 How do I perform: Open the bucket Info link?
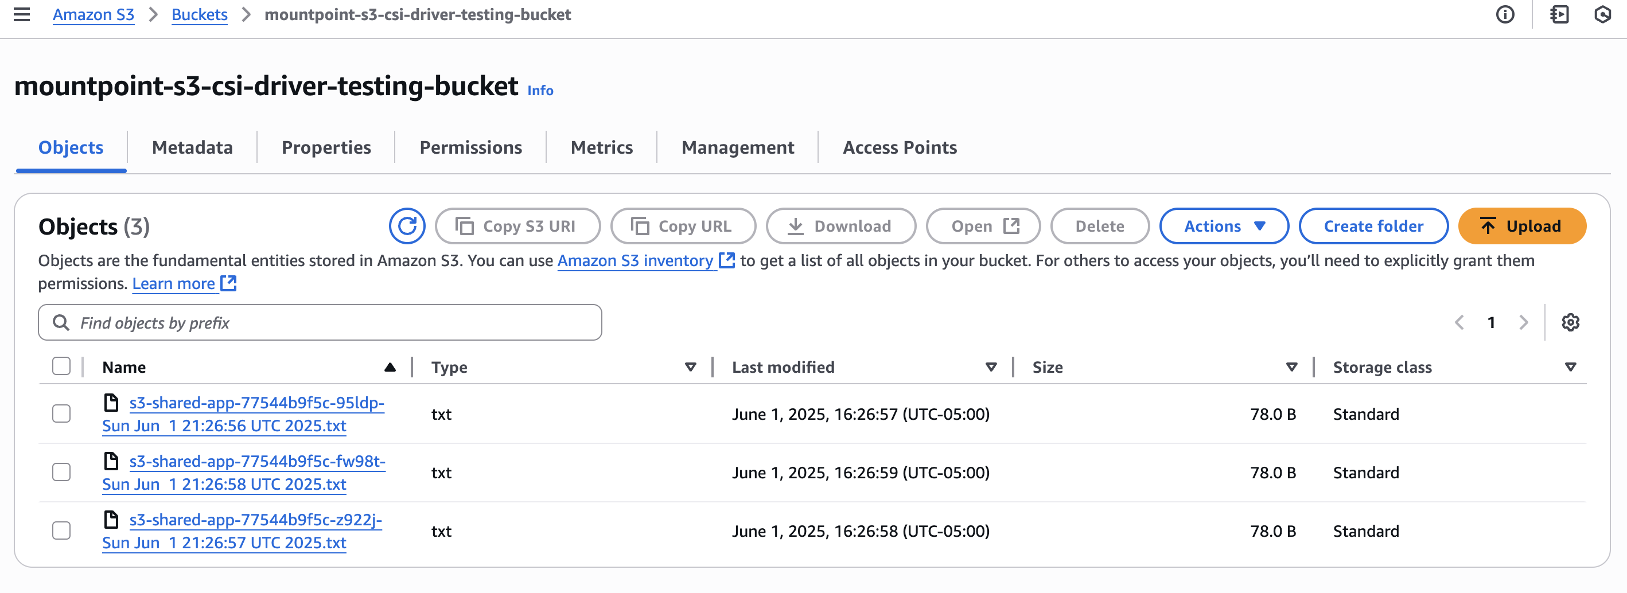click(540, 90)
